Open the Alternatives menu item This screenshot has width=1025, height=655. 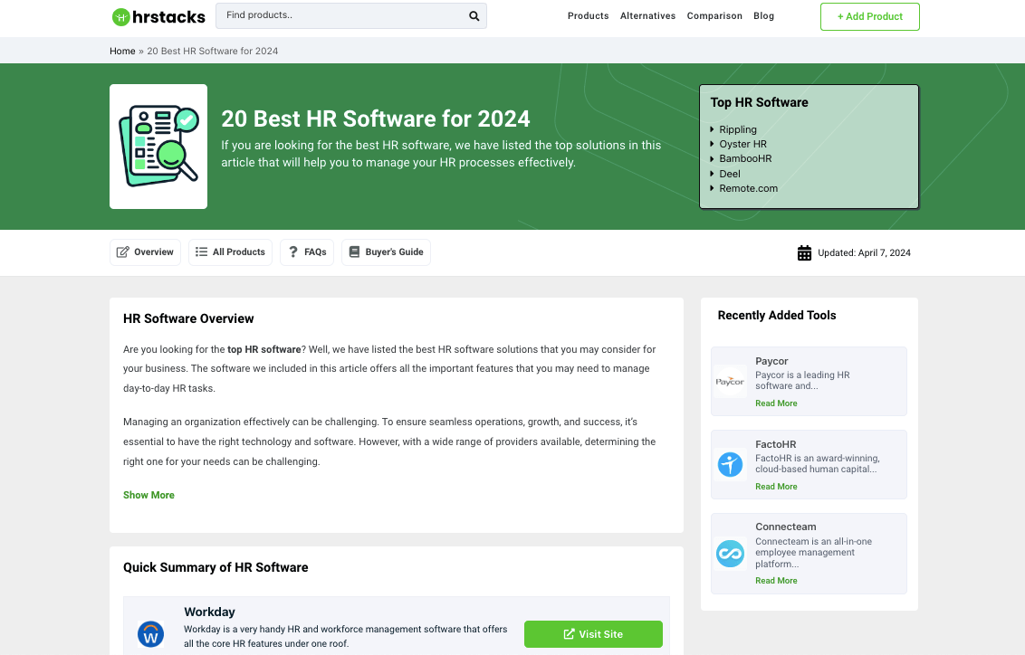[647, 15]
